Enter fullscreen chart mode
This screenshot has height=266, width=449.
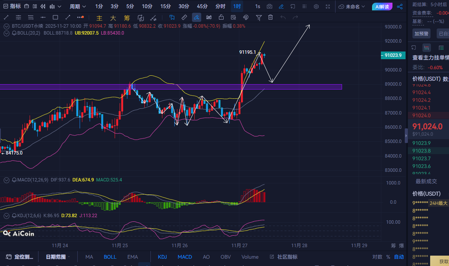click(328, 7)
